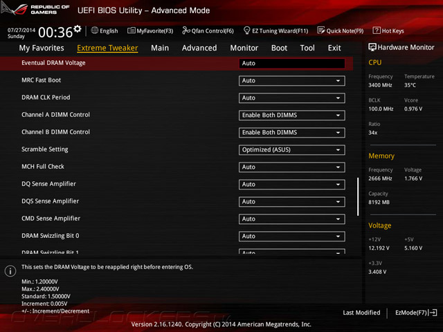The width and height of the screenshot is (443, 332).
Task: Select the DQS Sense Amplifier label
Action: point(51,201)
